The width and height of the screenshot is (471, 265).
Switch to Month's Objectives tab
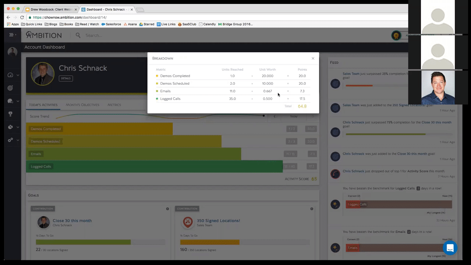click(82, 105)
